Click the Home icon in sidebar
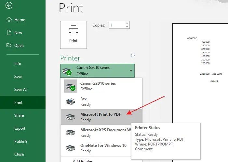 coord(9,20)
